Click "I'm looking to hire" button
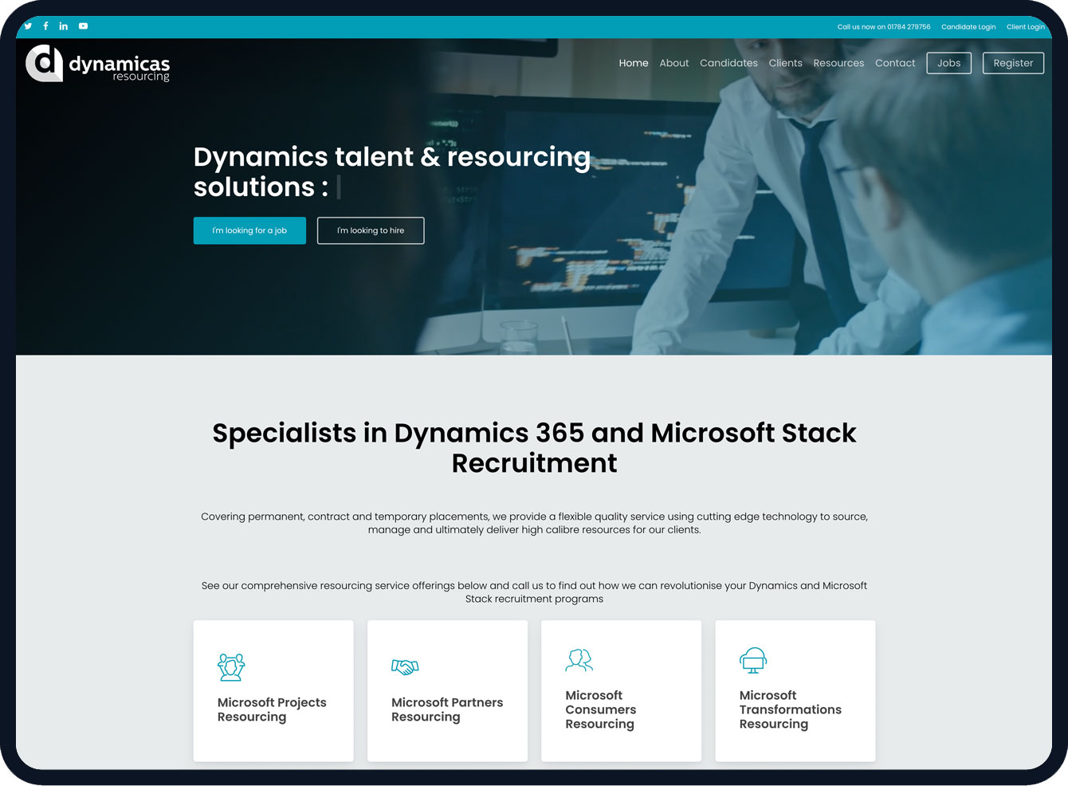The image size is (1068, 786). point(371,230)
